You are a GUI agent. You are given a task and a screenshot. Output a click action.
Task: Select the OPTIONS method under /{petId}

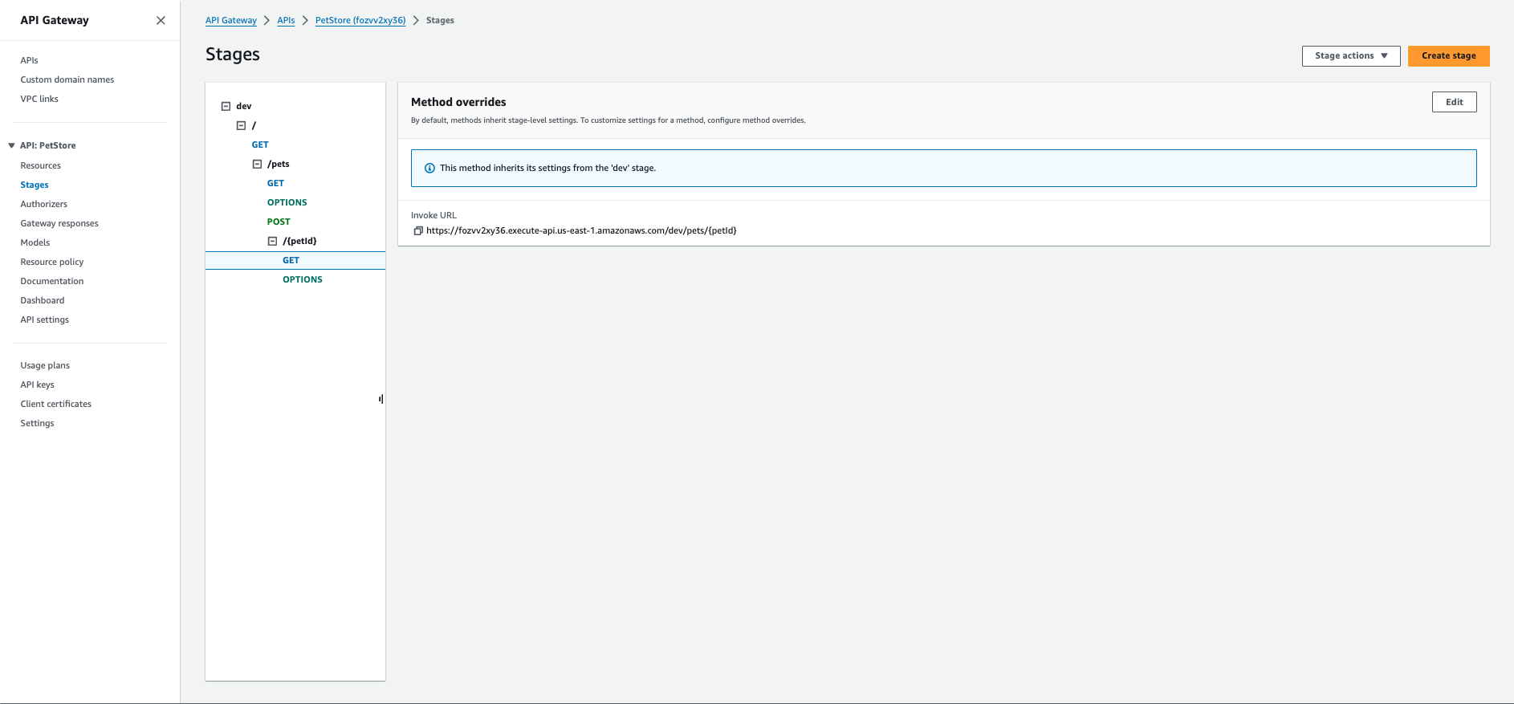302,279
